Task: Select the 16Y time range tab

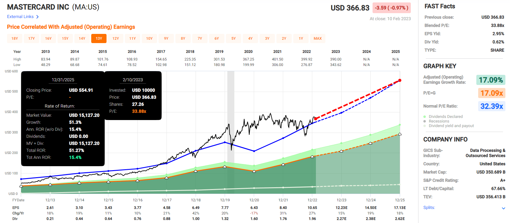Action: pyautogui.click(x=48, y=38)
